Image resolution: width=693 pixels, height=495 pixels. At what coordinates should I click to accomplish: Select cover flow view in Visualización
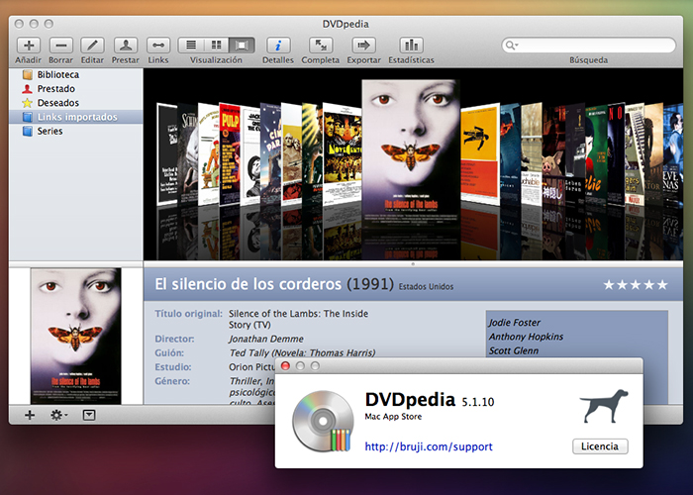point(242,46)
